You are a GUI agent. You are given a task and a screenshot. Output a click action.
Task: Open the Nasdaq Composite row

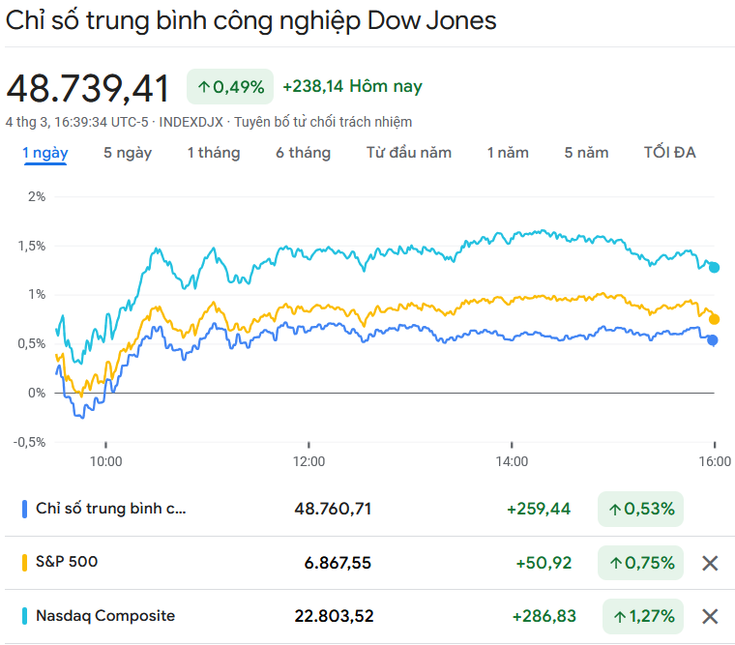point(105,616)
